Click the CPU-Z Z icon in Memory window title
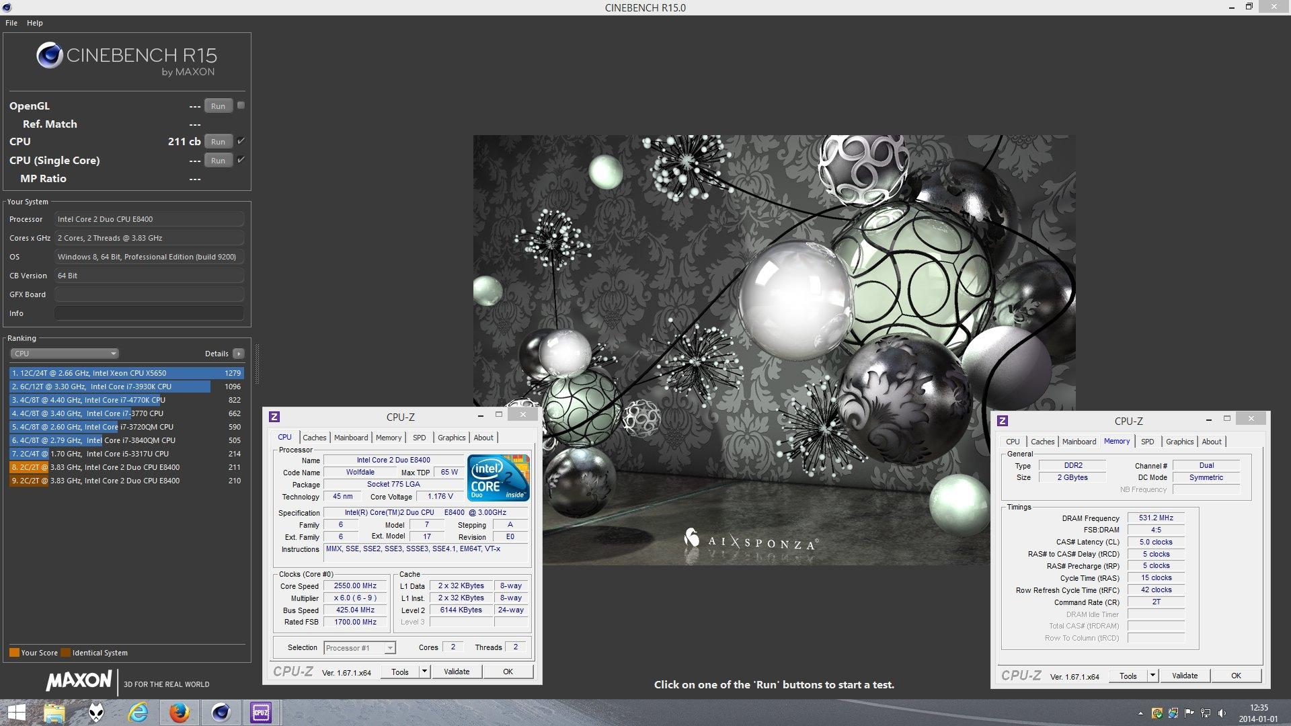This screenshot has height=726, width=1291. [x=1003, y=421]
